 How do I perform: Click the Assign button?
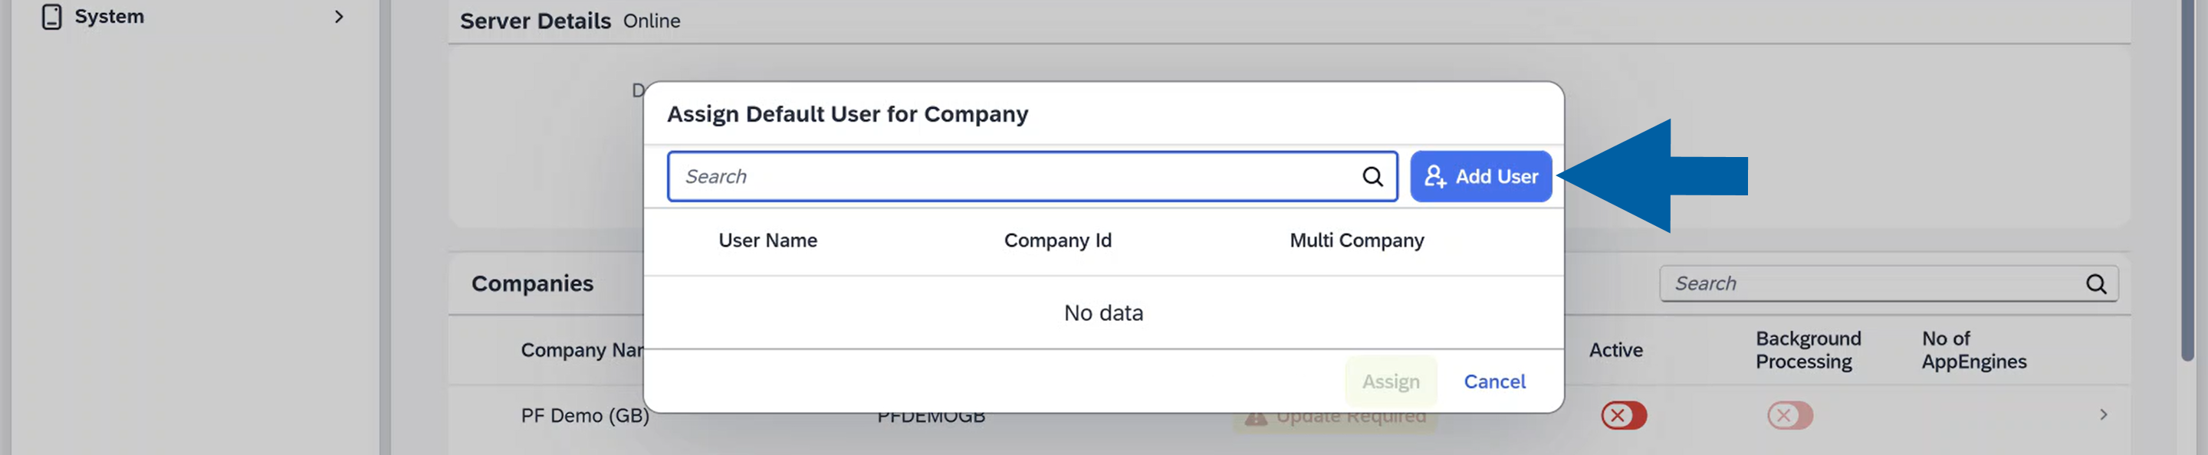click(x=1391, y=382)
